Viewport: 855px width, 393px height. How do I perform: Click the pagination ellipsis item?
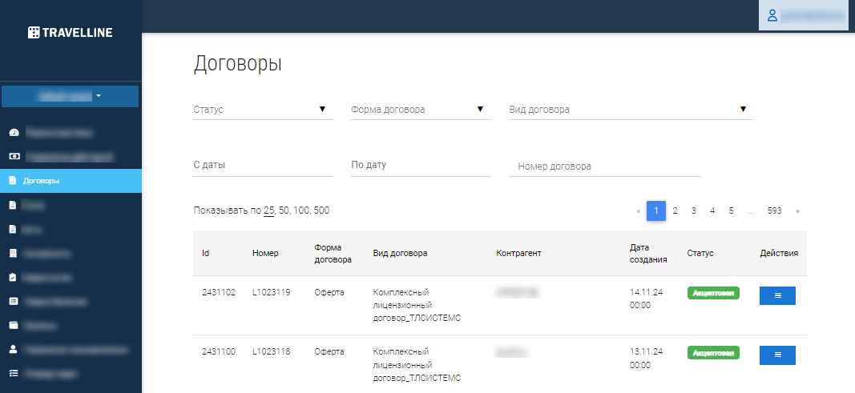click(750, 211)
